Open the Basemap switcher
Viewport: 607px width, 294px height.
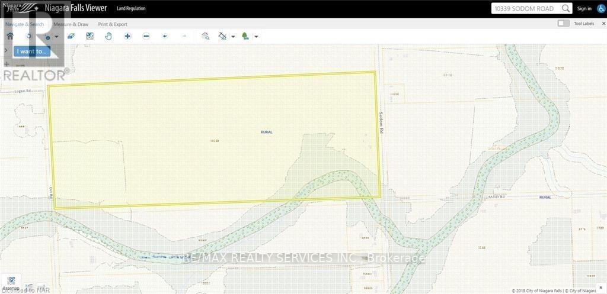point(13,281)
